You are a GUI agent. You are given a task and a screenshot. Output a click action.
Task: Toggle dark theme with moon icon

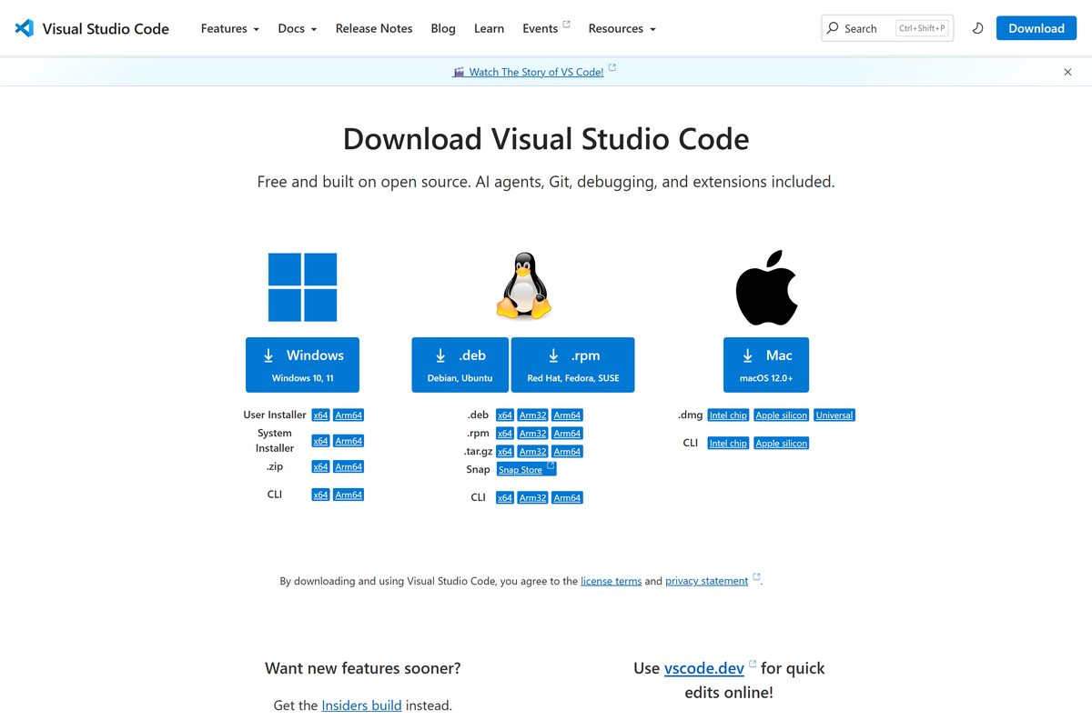pyautogui.click(x=978, y=28)
